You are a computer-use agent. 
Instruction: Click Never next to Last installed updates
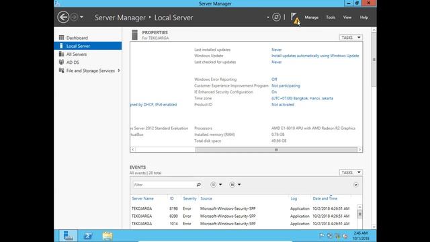276,50
